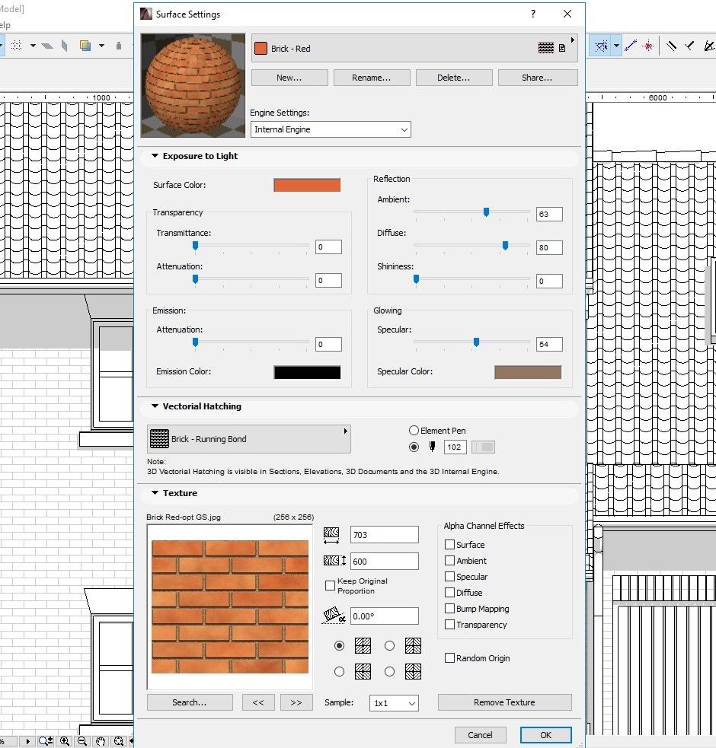The height and width of the screenshot is (748, 716).
Task: Click the texture width field showing 703
Action: tap(384, 535)
